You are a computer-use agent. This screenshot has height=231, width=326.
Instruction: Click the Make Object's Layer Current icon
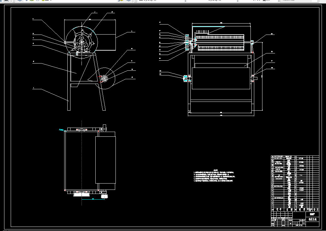click(x=121, y=1)
